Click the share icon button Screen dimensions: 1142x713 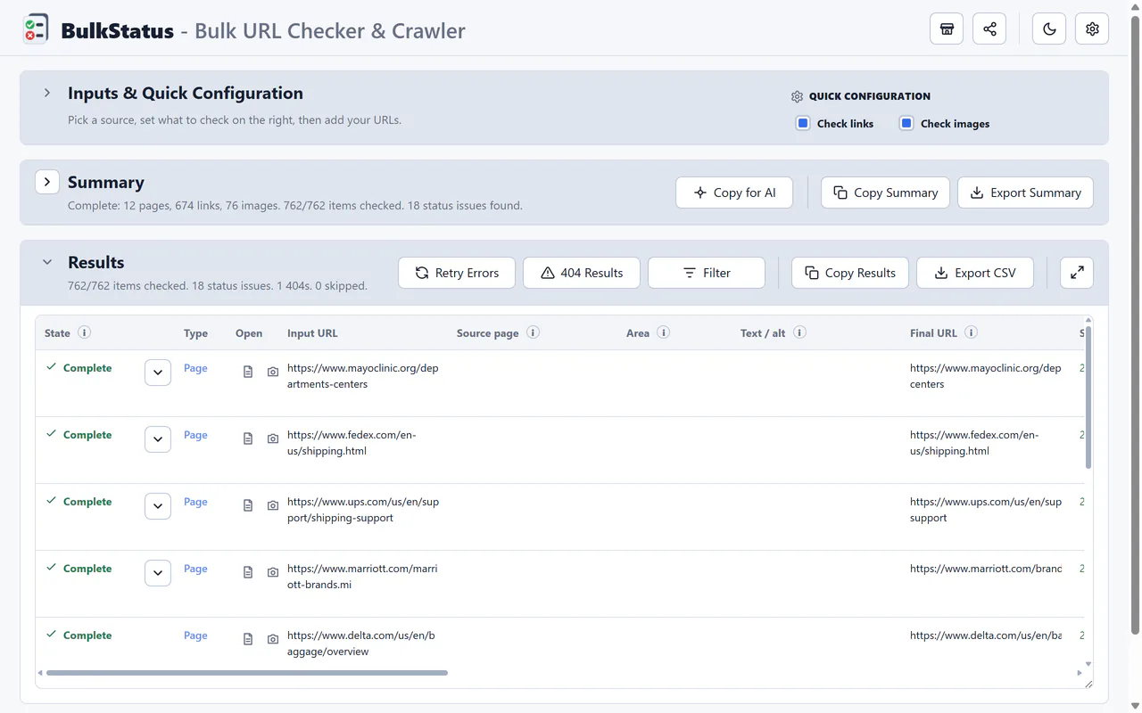coord(989,29)
